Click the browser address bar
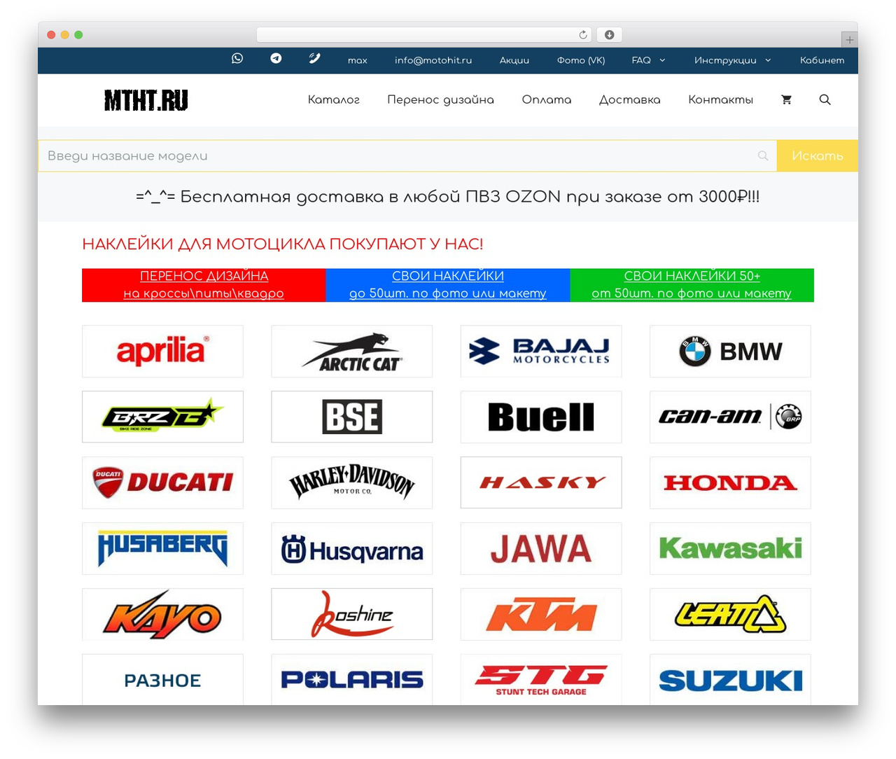Viewport: 896px width, 759px height. [x=424, y=35]
